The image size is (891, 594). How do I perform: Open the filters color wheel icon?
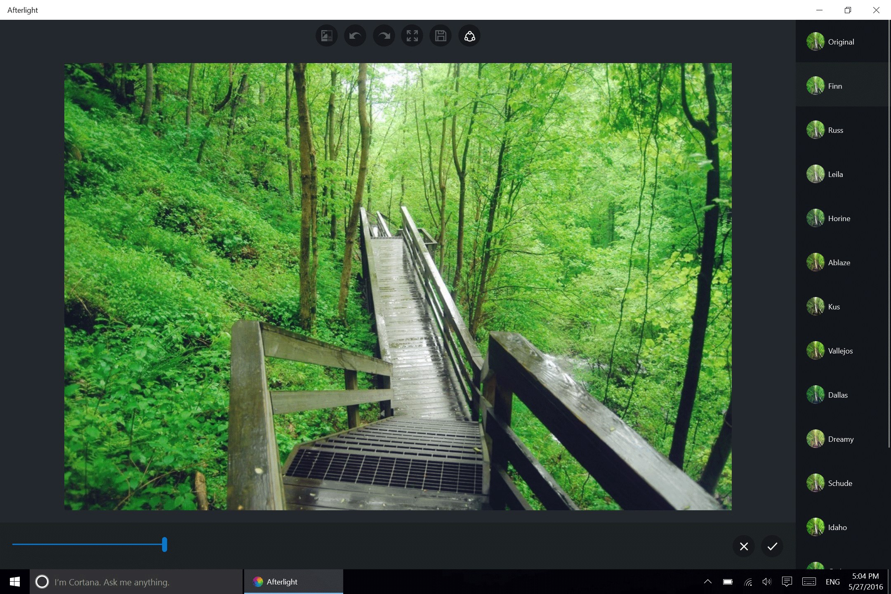pyautogui.click(x=469, y=36)
